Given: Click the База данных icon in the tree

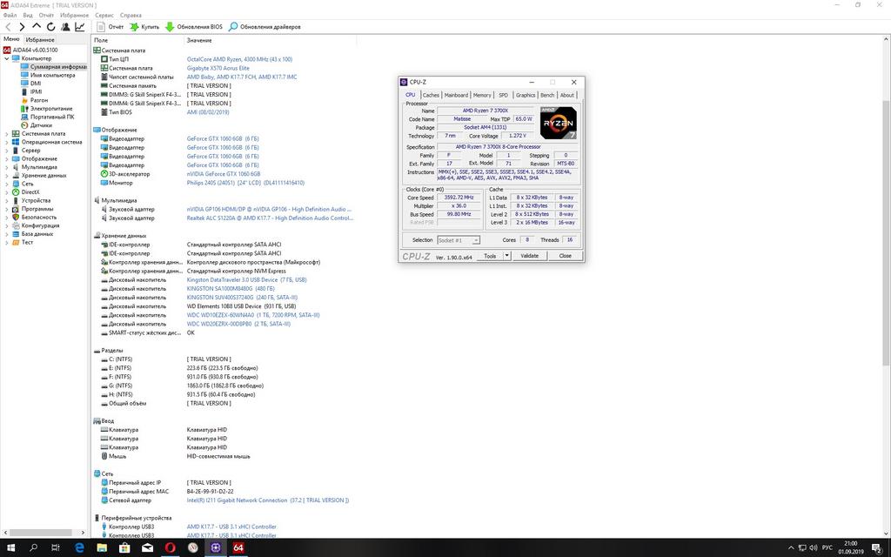Looking at the screenshot, I should click(16, 233).
